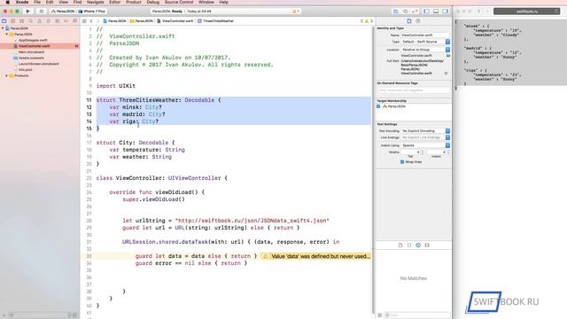Select the Version editor icon
This screenshot has width=567, height=319.
pyautogui.click(x=415, y=12)
